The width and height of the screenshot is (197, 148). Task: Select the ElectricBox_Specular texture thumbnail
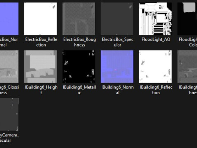[x=117, y=19]
